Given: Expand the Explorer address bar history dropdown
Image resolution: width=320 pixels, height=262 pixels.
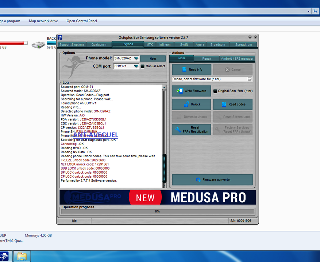Looking at the screenshot, I should coord(309,11).
